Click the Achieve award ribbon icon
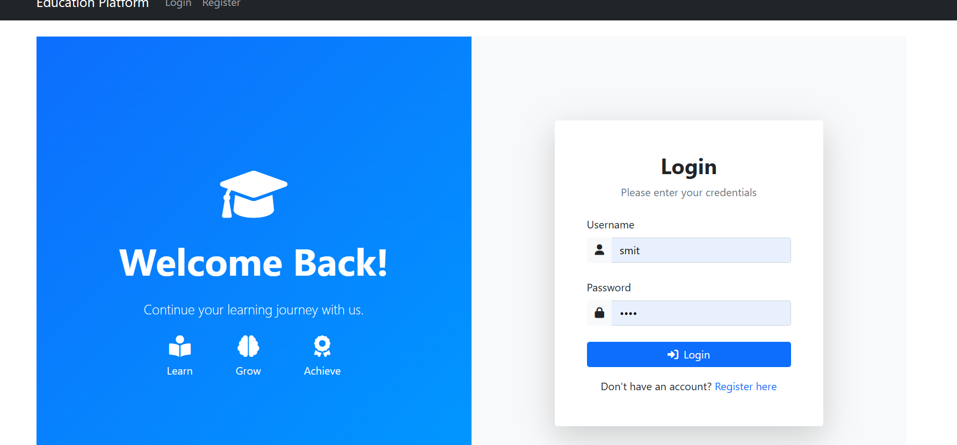The height and width of the screenshot is (445, 957). [322, 347]
